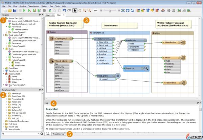Click the Copy icon next to scissors
203x140 pixels.
click(54, 10)
